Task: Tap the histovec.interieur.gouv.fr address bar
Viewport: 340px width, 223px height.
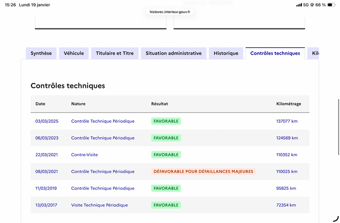Action: [170, 12]
